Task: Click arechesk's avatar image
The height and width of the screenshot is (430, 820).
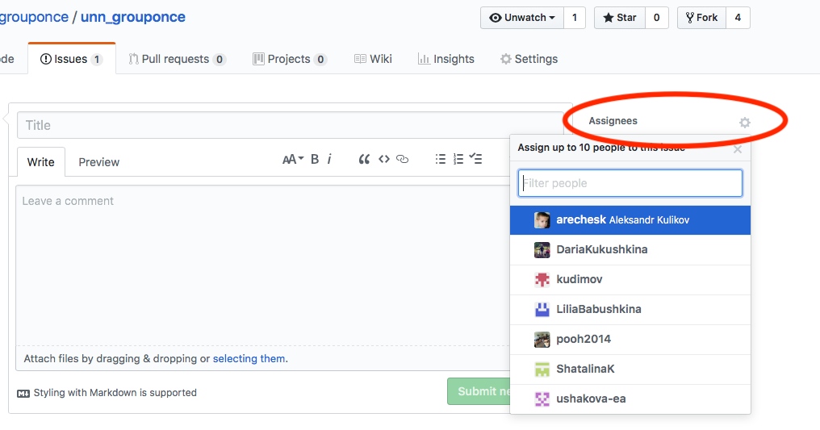Action: click(x=542, y=220)
